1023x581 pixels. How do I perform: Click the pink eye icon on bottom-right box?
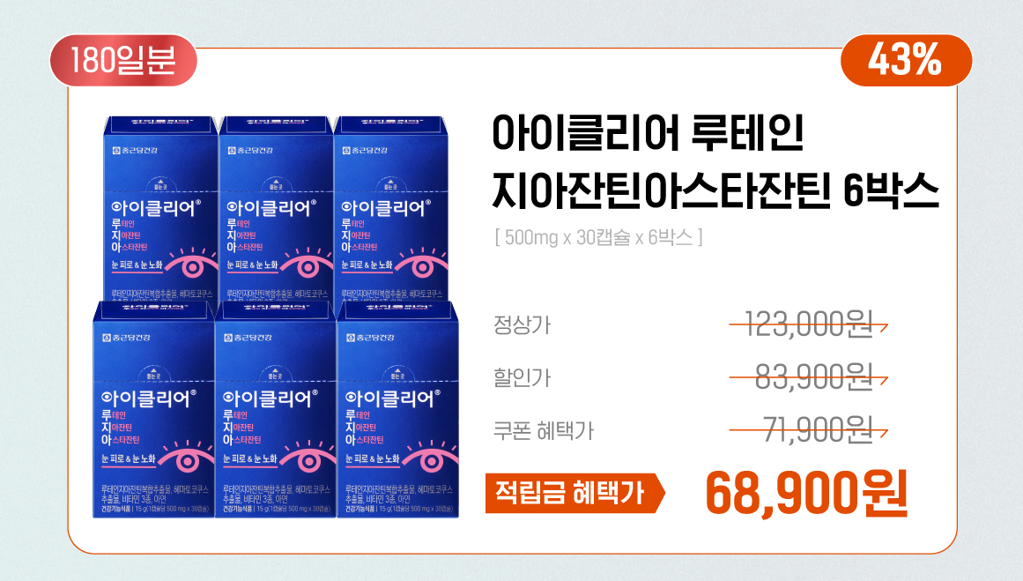431,457
